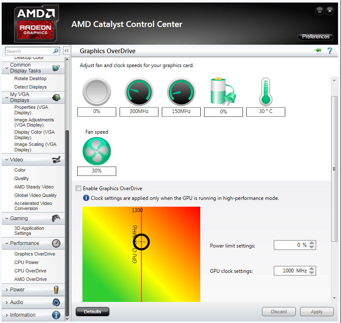Click the Audio speaker icon

pyautogui.click(x=56, y=302)
